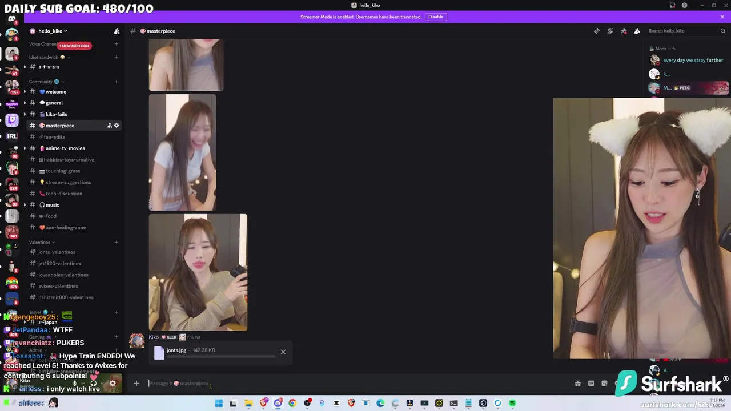Viewport: 731px width, 411px height.
Task: Create invite for masterpiece channel
Action: coord(109,126)
